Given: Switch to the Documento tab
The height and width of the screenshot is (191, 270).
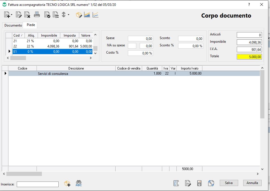Looking at the screenshot, I should tap(13, 25).
